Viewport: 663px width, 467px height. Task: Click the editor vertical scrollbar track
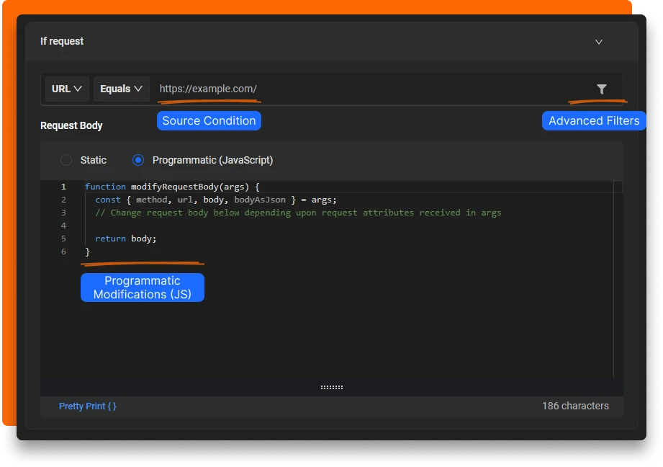pos(618,280)
